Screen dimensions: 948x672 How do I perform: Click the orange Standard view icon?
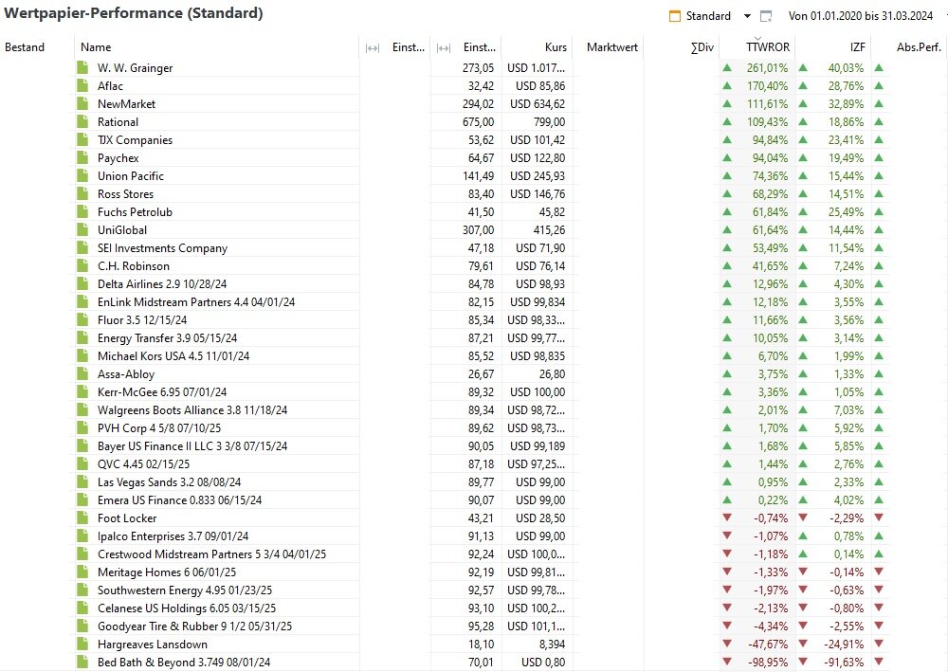(x=675, y=16)
